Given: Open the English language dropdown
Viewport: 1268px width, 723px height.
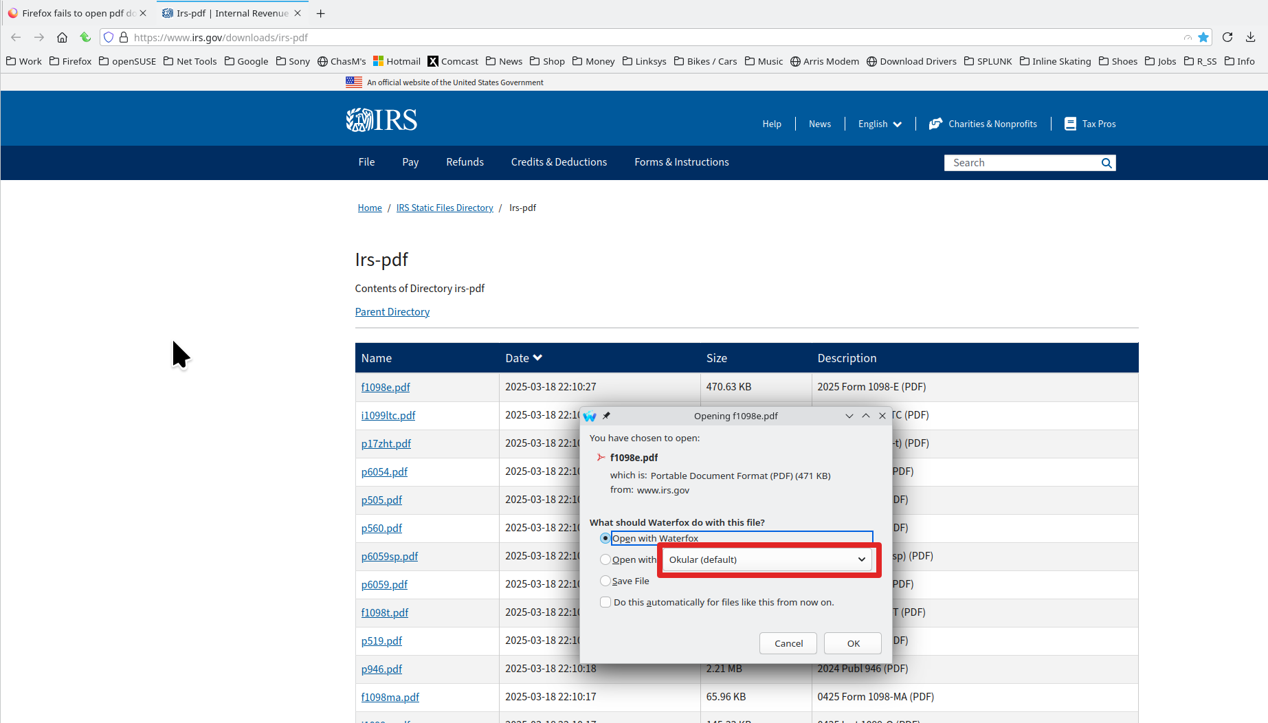Looking at the screenshot, I should (x=880, y=124).
